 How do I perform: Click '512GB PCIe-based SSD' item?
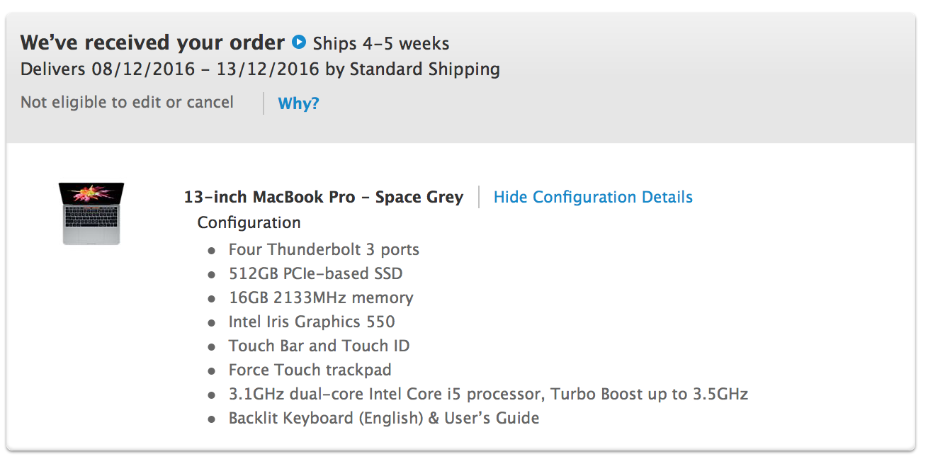315,273
